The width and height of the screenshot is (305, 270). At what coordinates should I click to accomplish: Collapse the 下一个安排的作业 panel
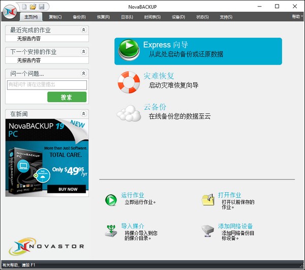83,51
